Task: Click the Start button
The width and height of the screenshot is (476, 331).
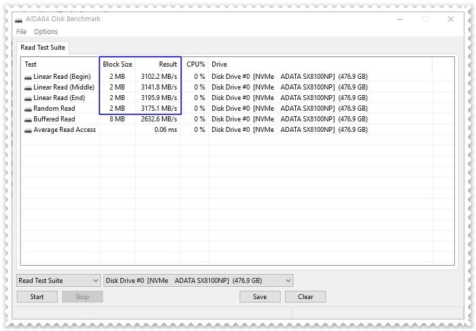Action: pos(37,297)
